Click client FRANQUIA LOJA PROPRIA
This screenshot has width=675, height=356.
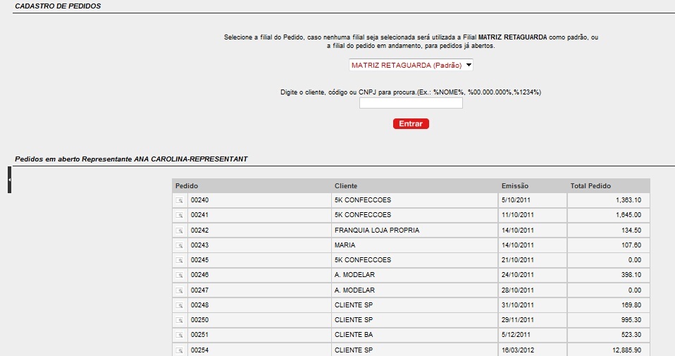(377, 231)
